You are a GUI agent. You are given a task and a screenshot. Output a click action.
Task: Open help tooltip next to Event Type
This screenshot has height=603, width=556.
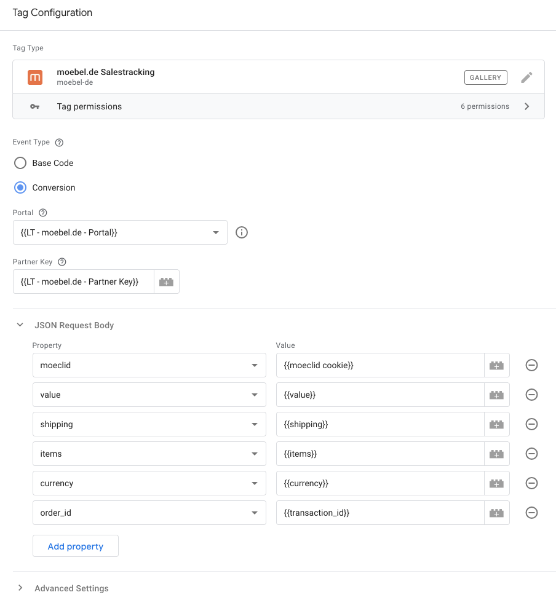(59, 142)
